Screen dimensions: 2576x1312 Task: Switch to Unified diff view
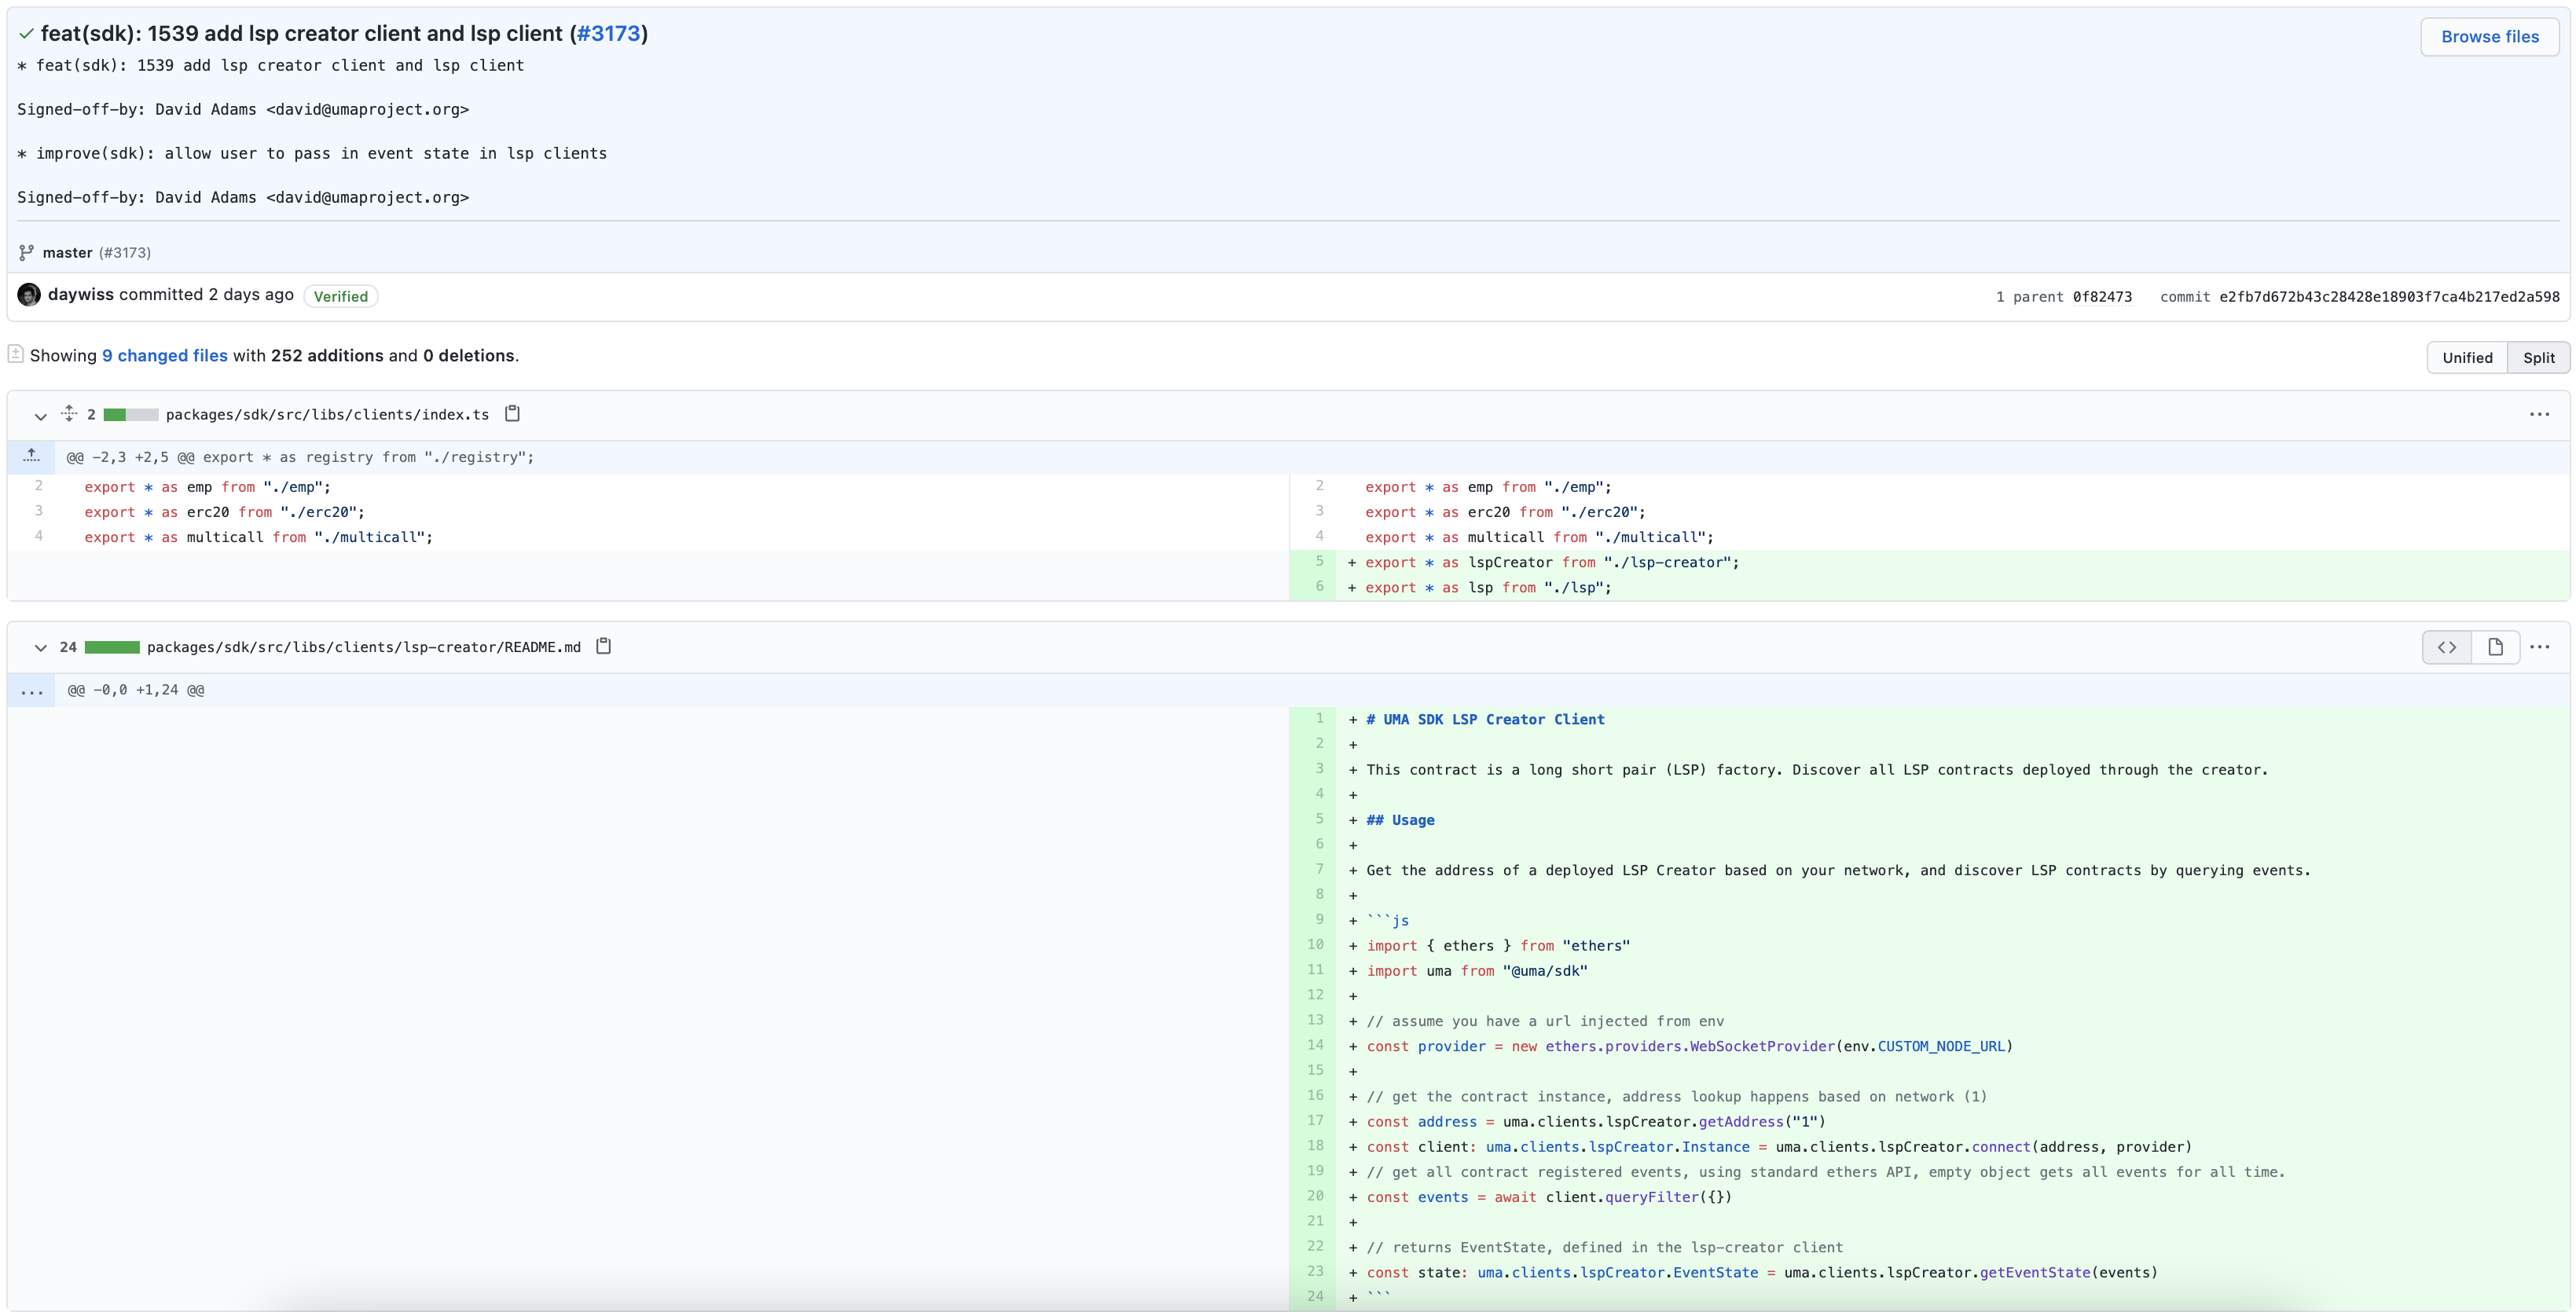tap(2467, 358)
